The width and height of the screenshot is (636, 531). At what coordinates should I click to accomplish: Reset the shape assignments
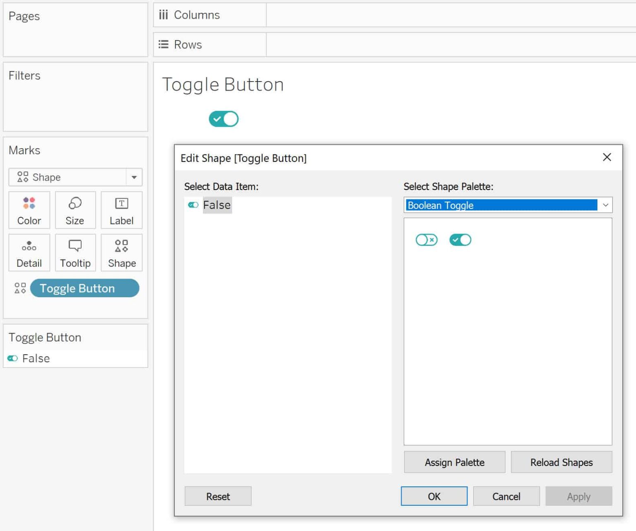[x=218, y=496]
